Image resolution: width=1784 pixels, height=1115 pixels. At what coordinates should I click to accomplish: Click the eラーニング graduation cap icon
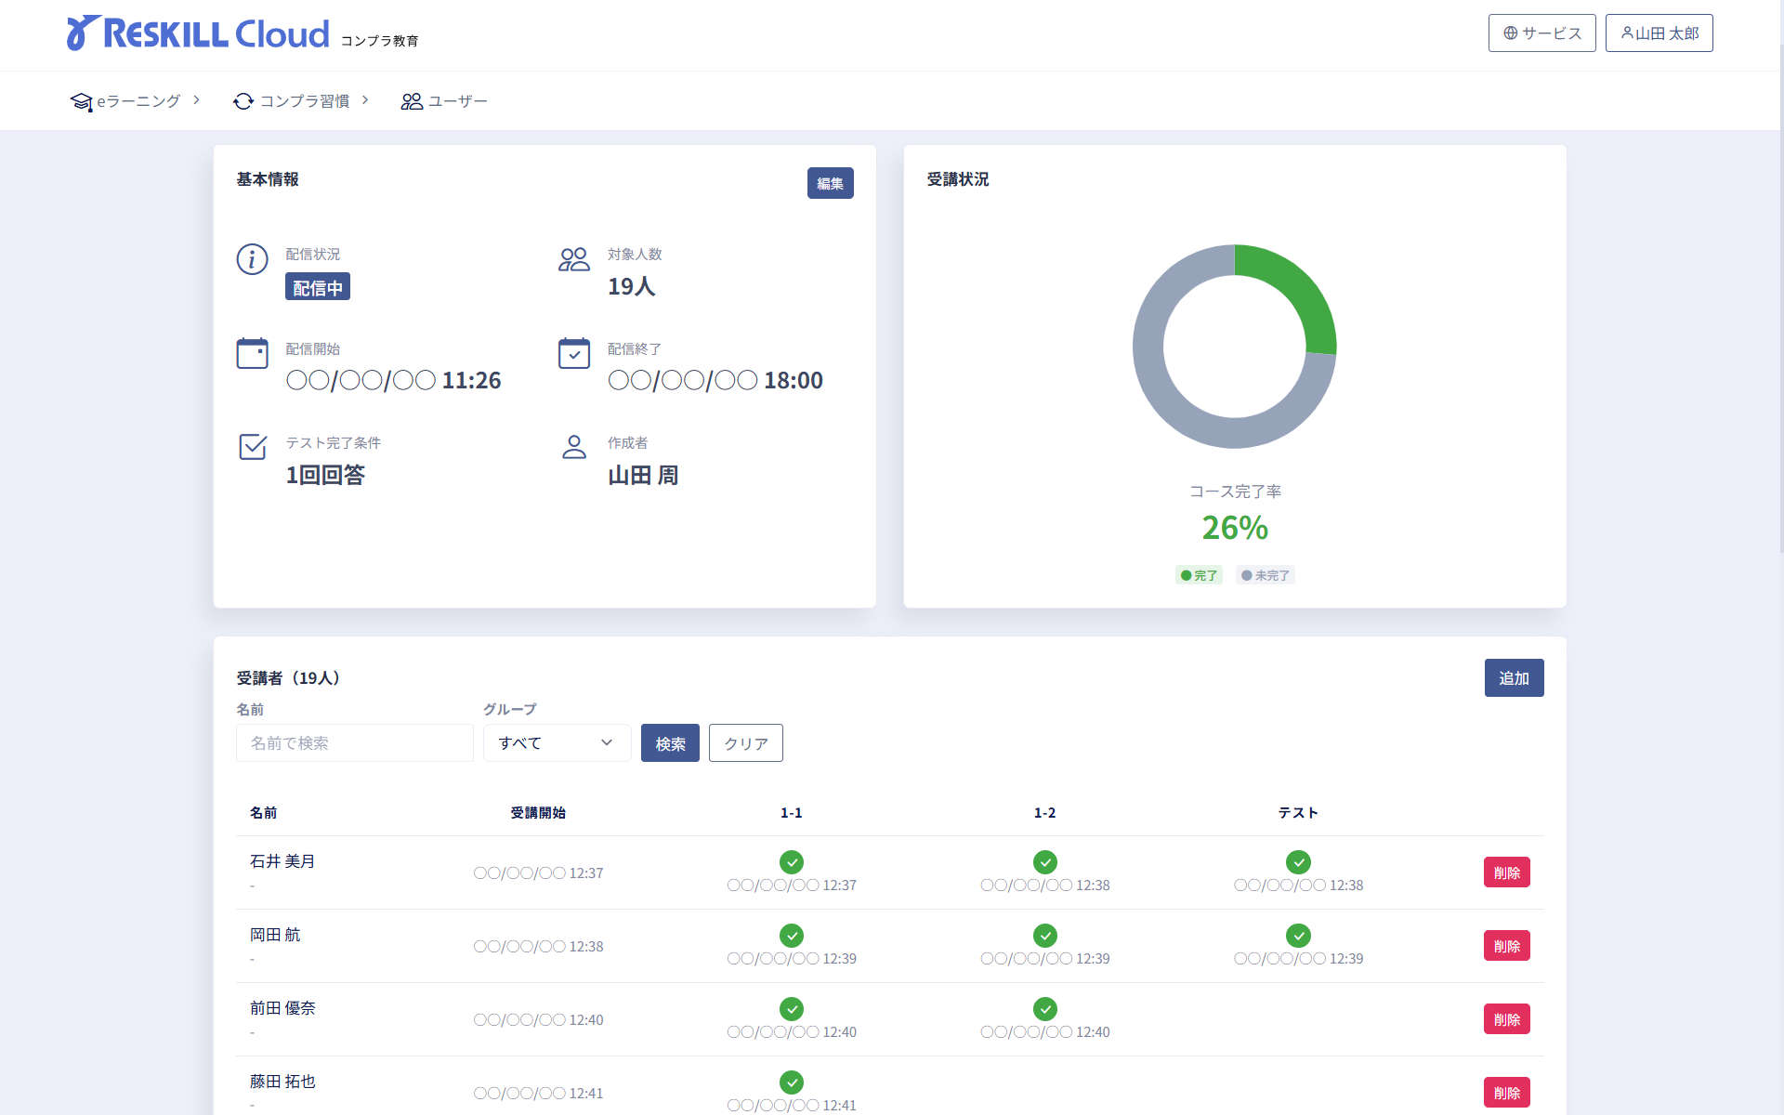pyautogui.click(x=82, y=101)
